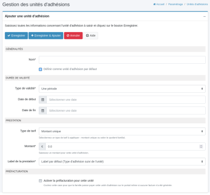Click the Date de fin date field

(126, 111)
